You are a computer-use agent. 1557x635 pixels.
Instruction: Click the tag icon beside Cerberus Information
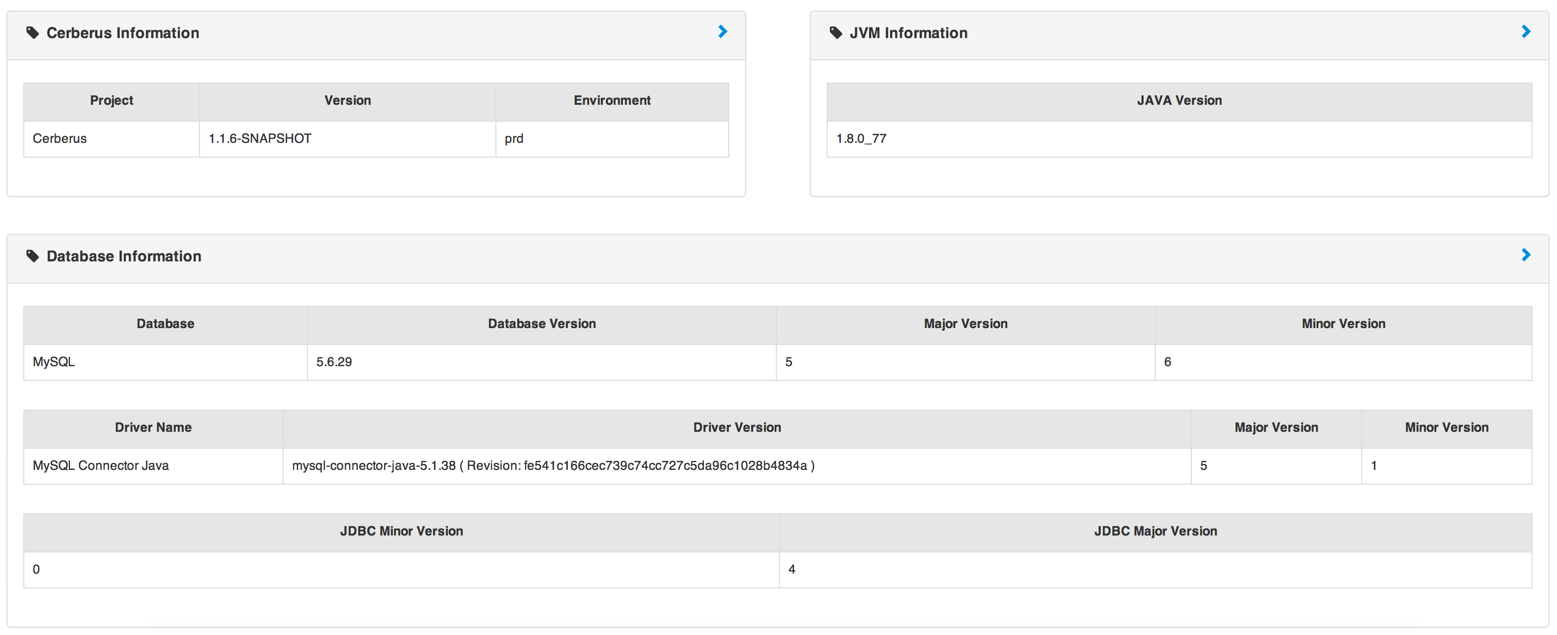pyautogui.click(x=33, y=33)
